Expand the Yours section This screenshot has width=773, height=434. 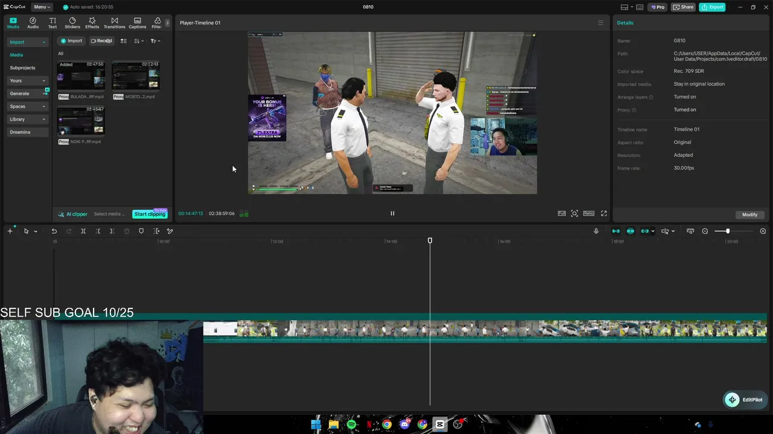(28, 81)
